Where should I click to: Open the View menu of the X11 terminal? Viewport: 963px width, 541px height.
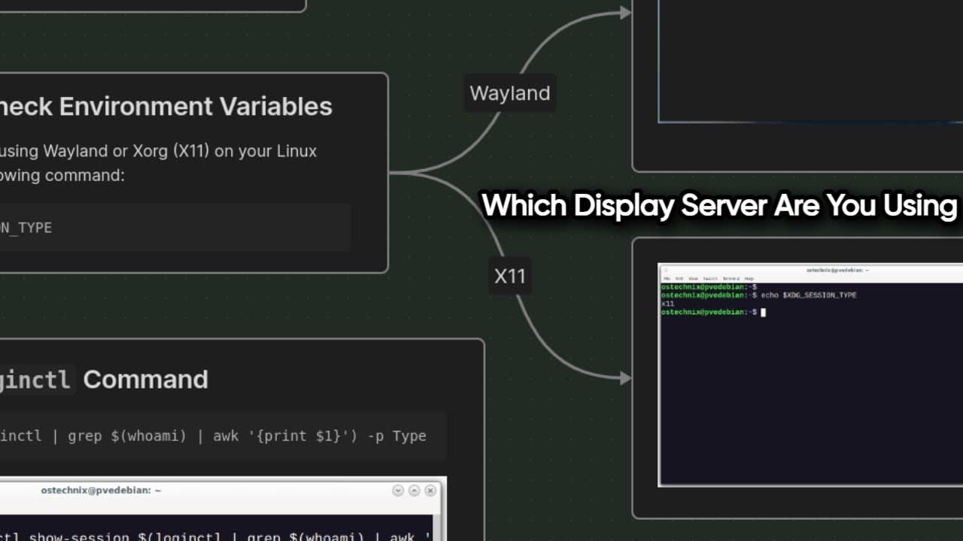[x=694, y=278]
